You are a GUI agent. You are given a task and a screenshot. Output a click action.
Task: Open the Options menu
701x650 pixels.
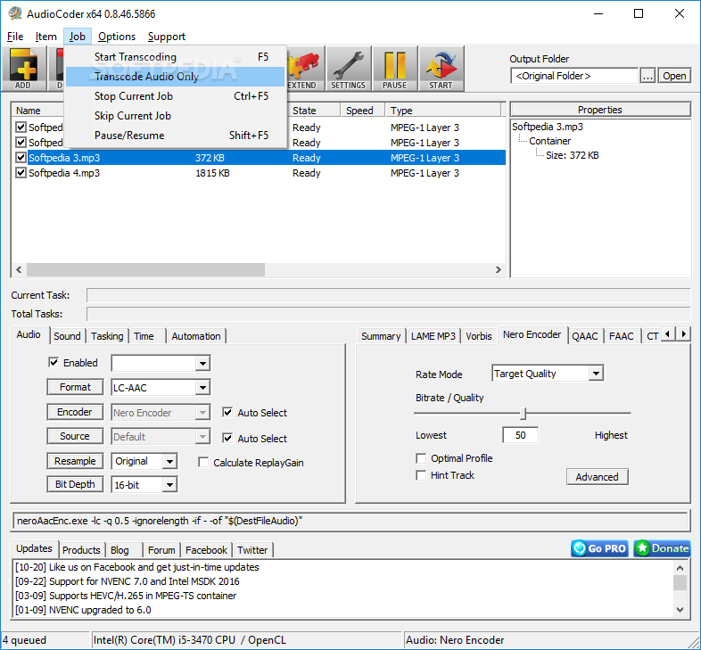[117, 37]
